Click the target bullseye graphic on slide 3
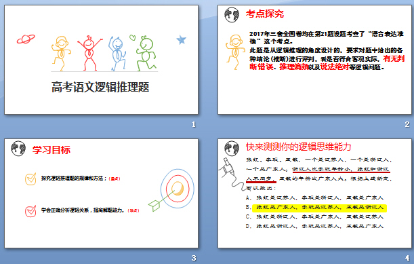Screen dimensions: 414x264 coord(177,189)
